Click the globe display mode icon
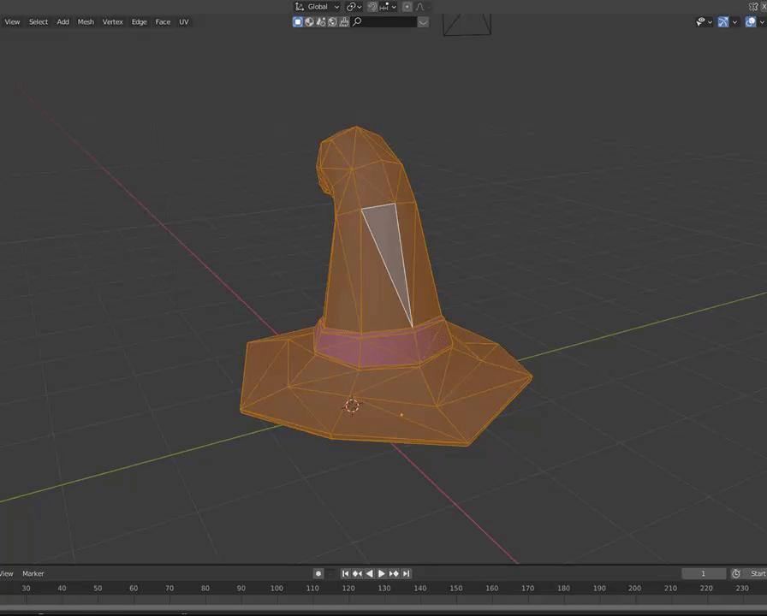This screenshot has height=616, width=767. click(333, 22)
